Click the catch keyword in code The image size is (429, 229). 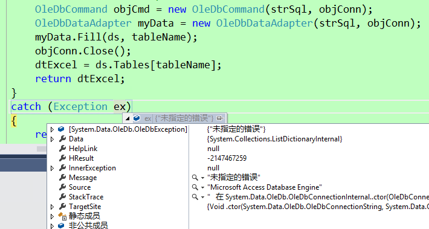[26, 106]
